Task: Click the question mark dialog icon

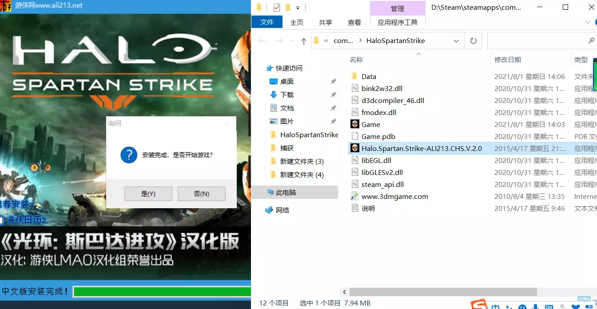Action: [129, 155]
